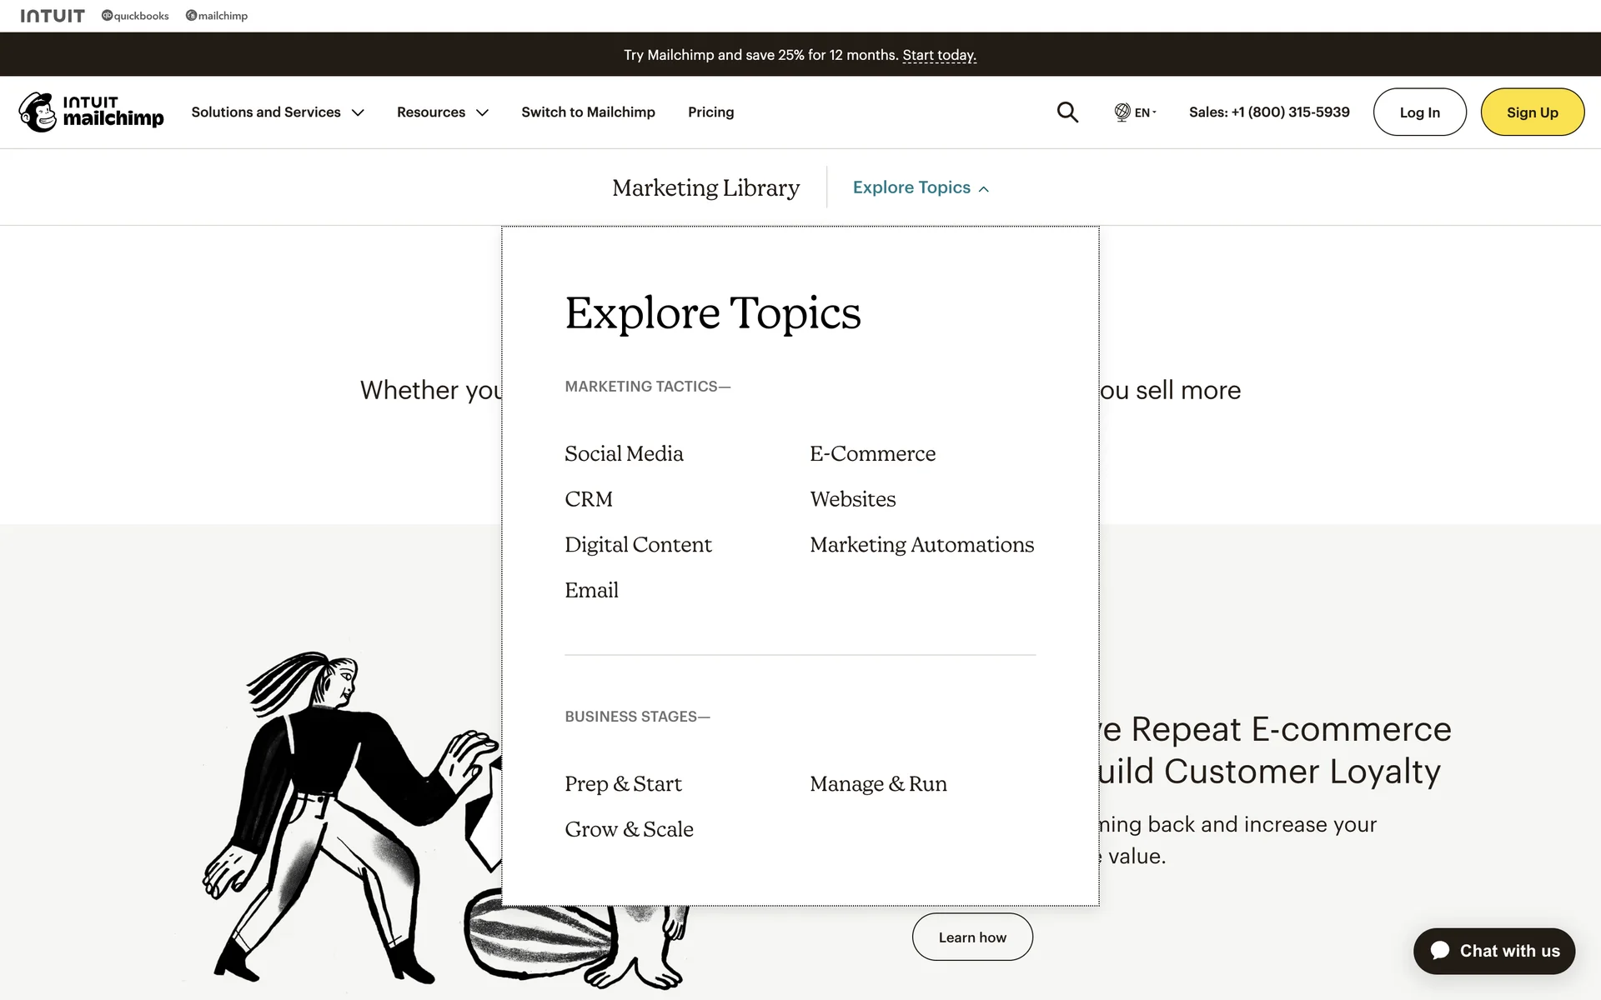Viewport: 1601px width, 1000px height.
Task: Open the Grow & Scale stage
Action: coord(629,829)
